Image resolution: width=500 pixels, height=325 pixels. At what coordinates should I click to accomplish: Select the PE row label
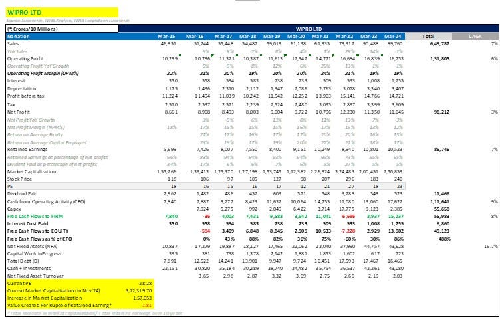(x=10, y=186)
